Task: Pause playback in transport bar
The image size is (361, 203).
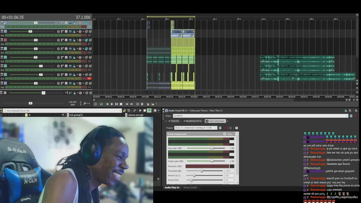Action: [x=116, y=104]
